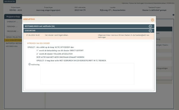Open the Overzicht menu in the sidebar
The image size is (179, 110).
tap(12, 22)
